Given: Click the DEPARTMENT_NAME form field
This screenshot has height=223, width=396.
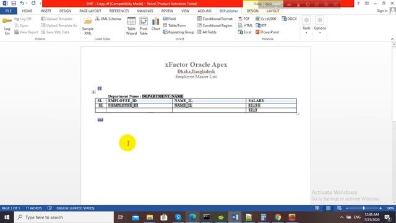Looking at the screenshot, I should click(163, 96).
